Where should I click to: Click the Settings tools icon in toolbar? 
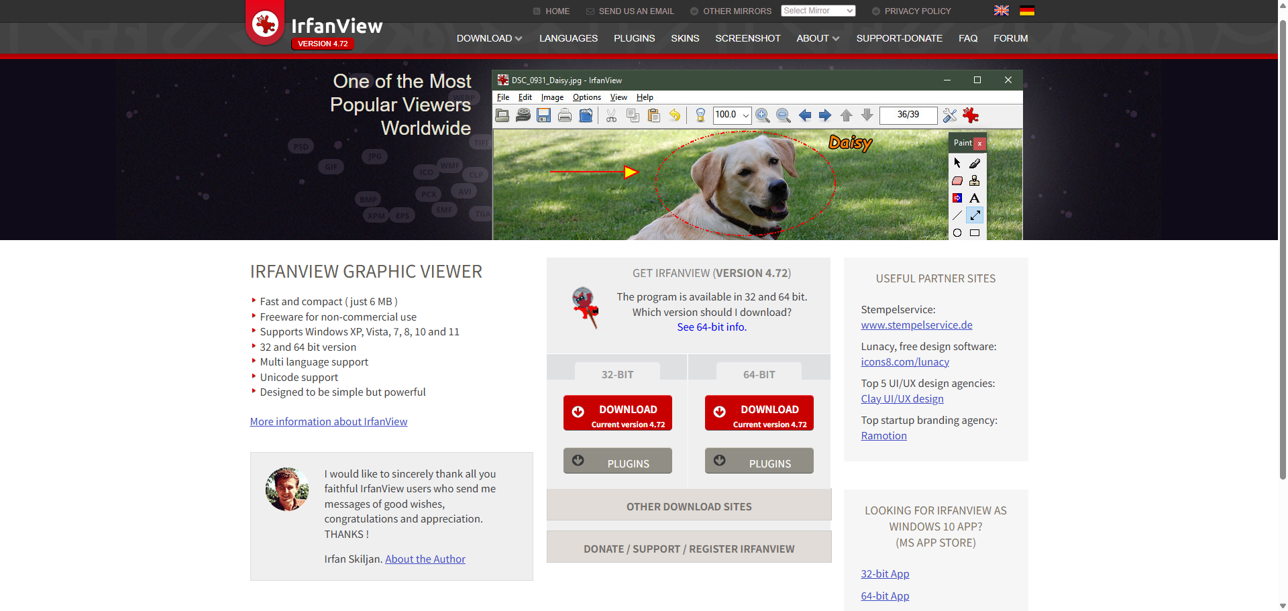(950, 115)
